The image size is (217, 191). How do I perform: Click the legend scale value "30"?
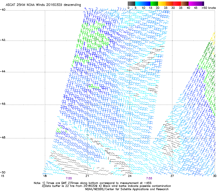coord(173,8)
